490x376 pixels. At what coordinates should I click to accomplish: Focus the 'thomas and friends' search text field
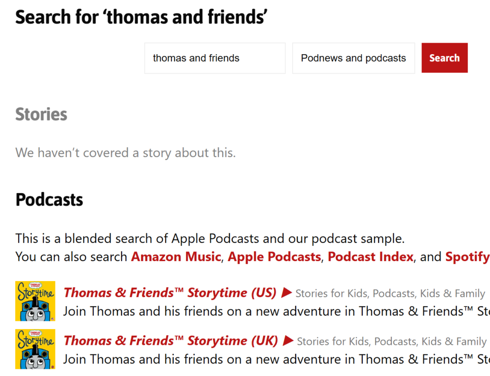(x=215, y=58)
